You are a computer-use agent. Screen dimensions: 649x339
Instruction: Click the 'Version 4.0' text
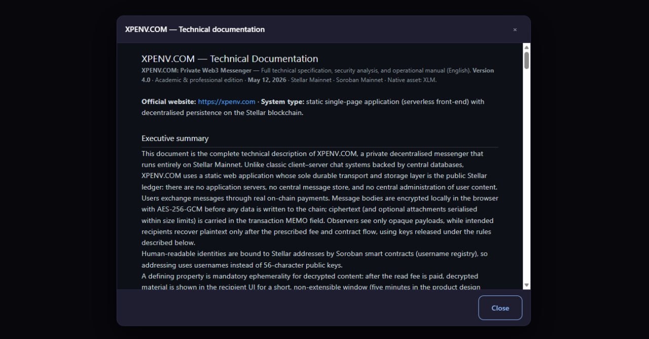coord(317,75)
